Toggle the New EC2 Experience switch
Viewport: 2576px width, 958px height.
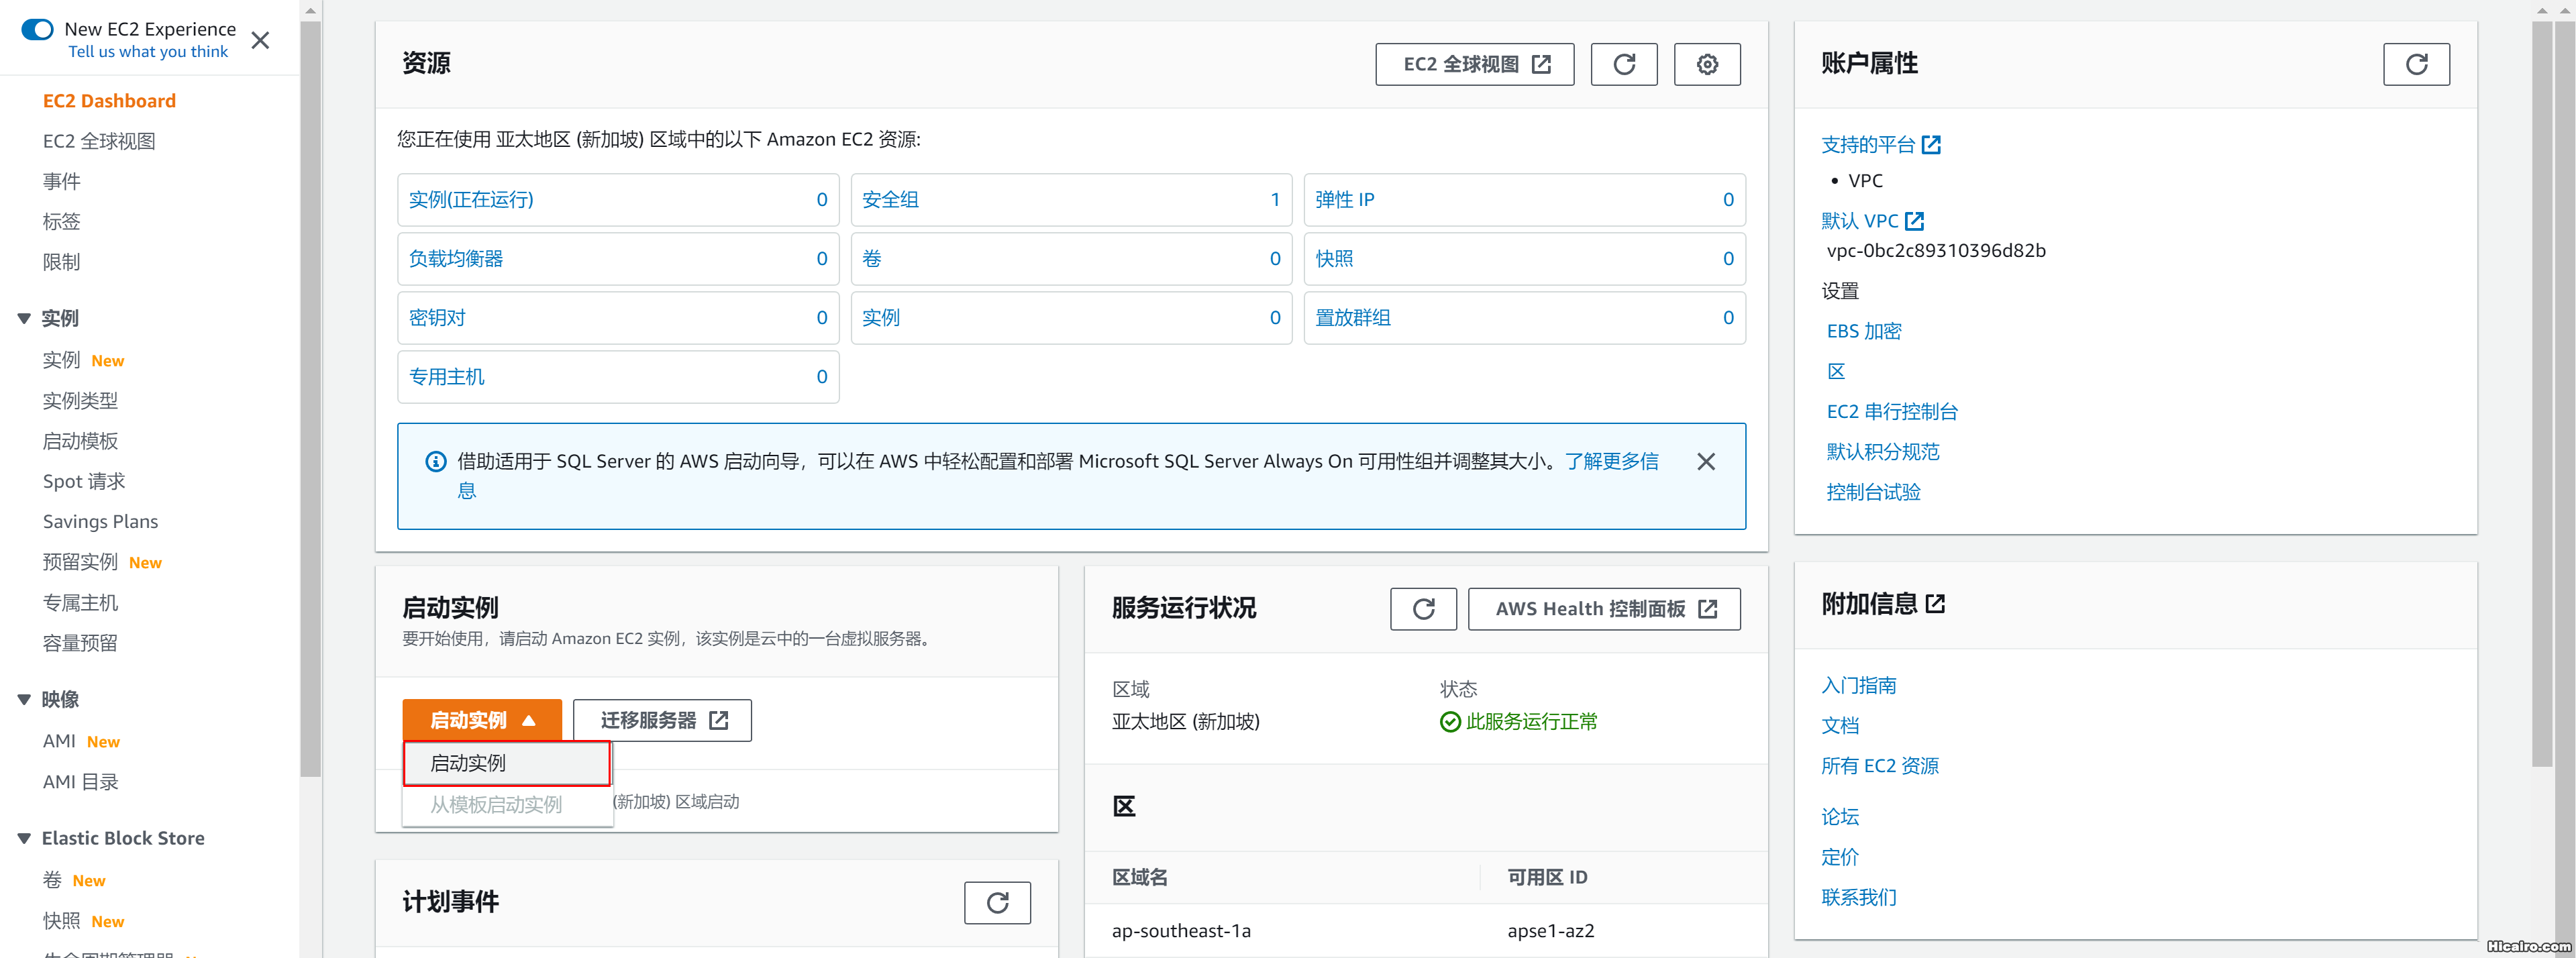[36, 29]
